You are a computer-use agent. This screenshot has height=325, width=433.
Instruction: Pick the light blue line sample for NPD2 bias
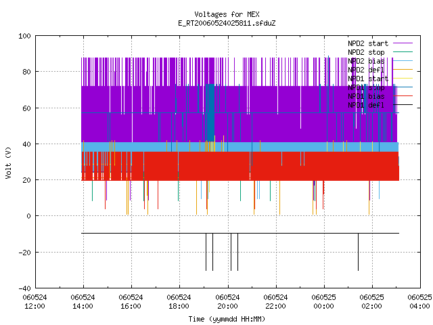pos(403,60)
